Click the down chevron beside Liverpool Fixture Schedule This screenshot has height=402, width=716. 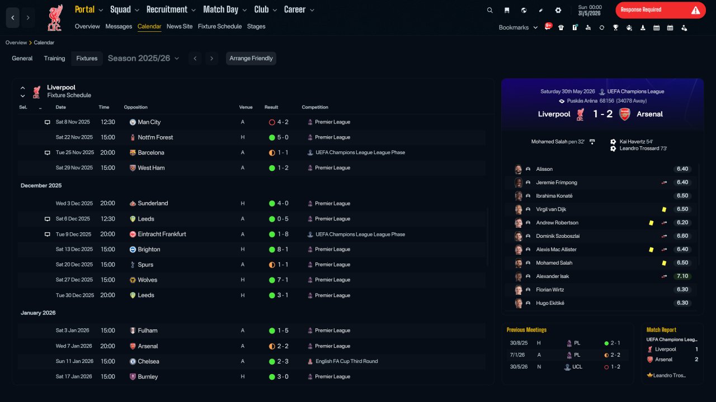[x=23, y=96]
